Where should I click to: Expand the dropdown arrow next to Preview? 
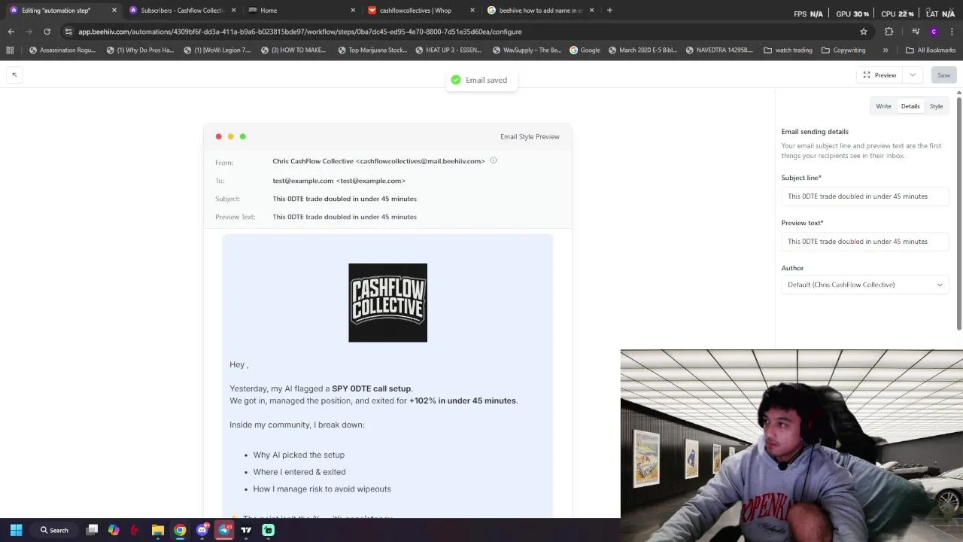[913, 75]
